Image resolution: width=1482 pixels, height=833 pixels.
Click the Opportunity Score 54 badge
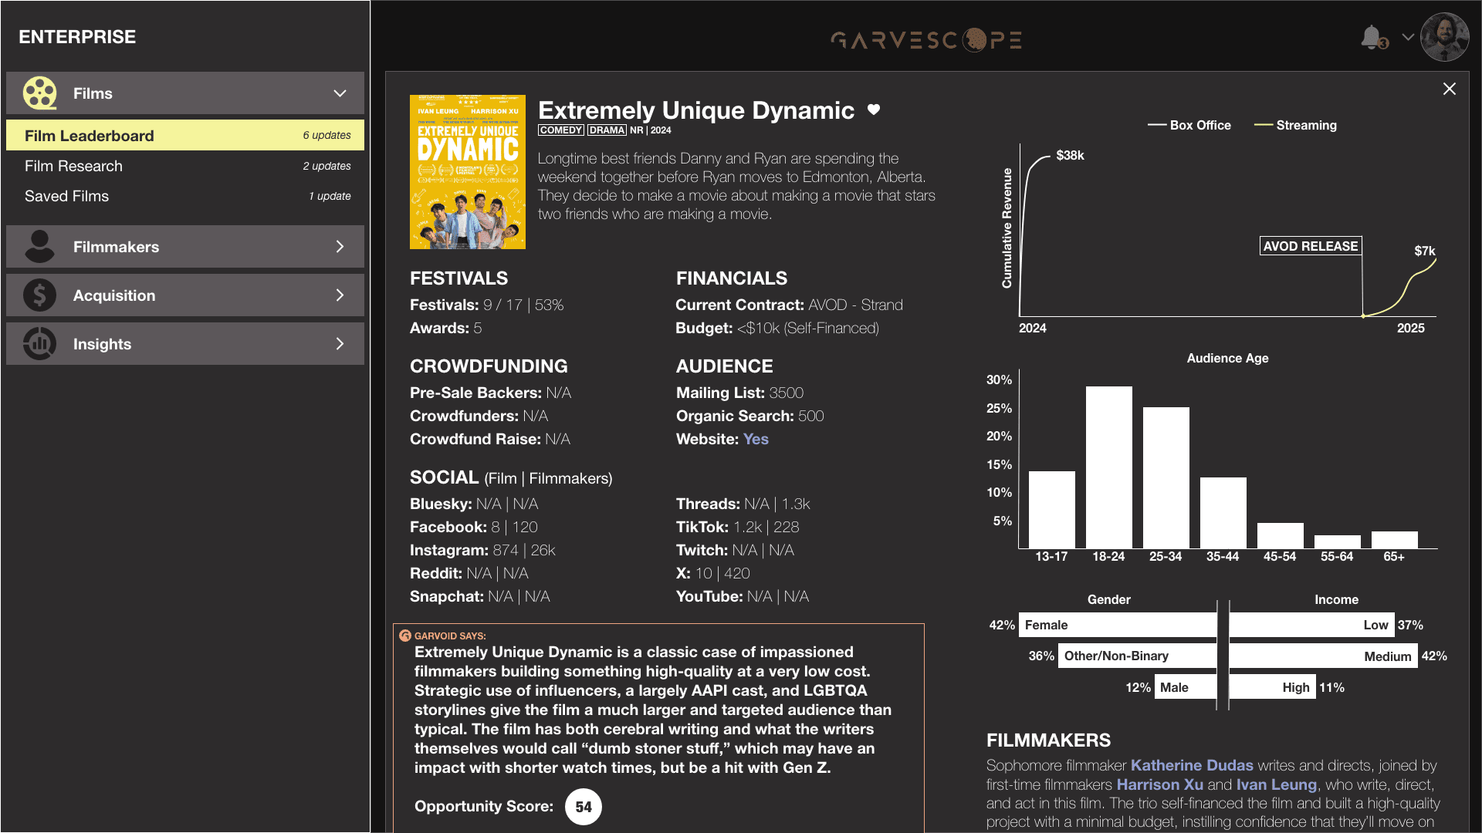coord(584,807)
